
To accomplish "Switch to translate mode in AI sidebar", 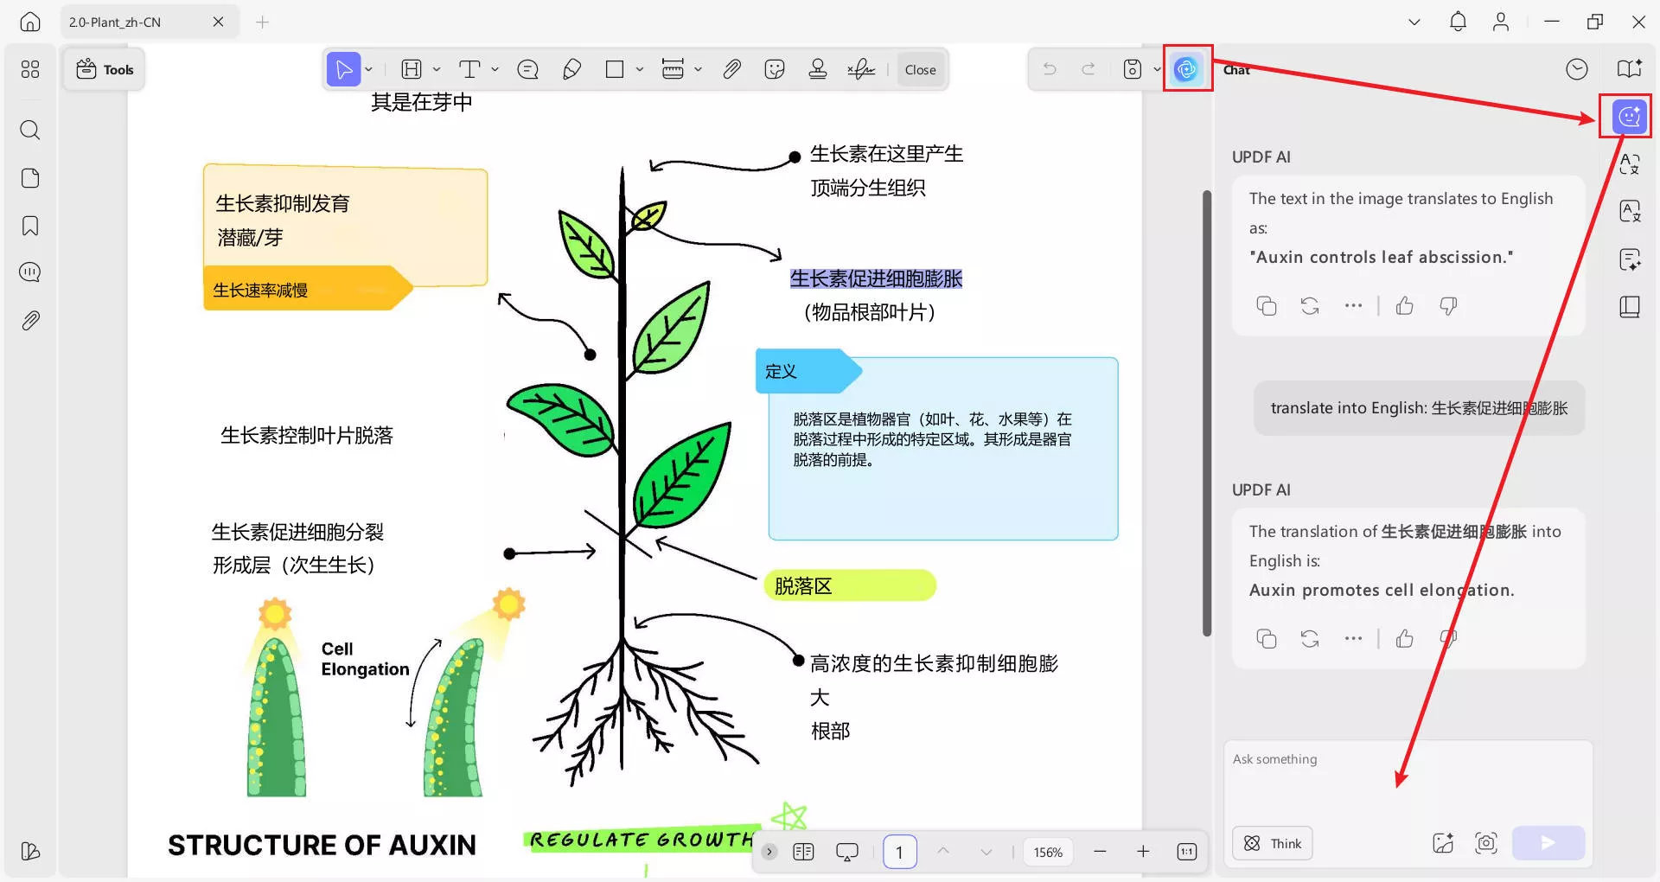I will [x=1630, y=163].
